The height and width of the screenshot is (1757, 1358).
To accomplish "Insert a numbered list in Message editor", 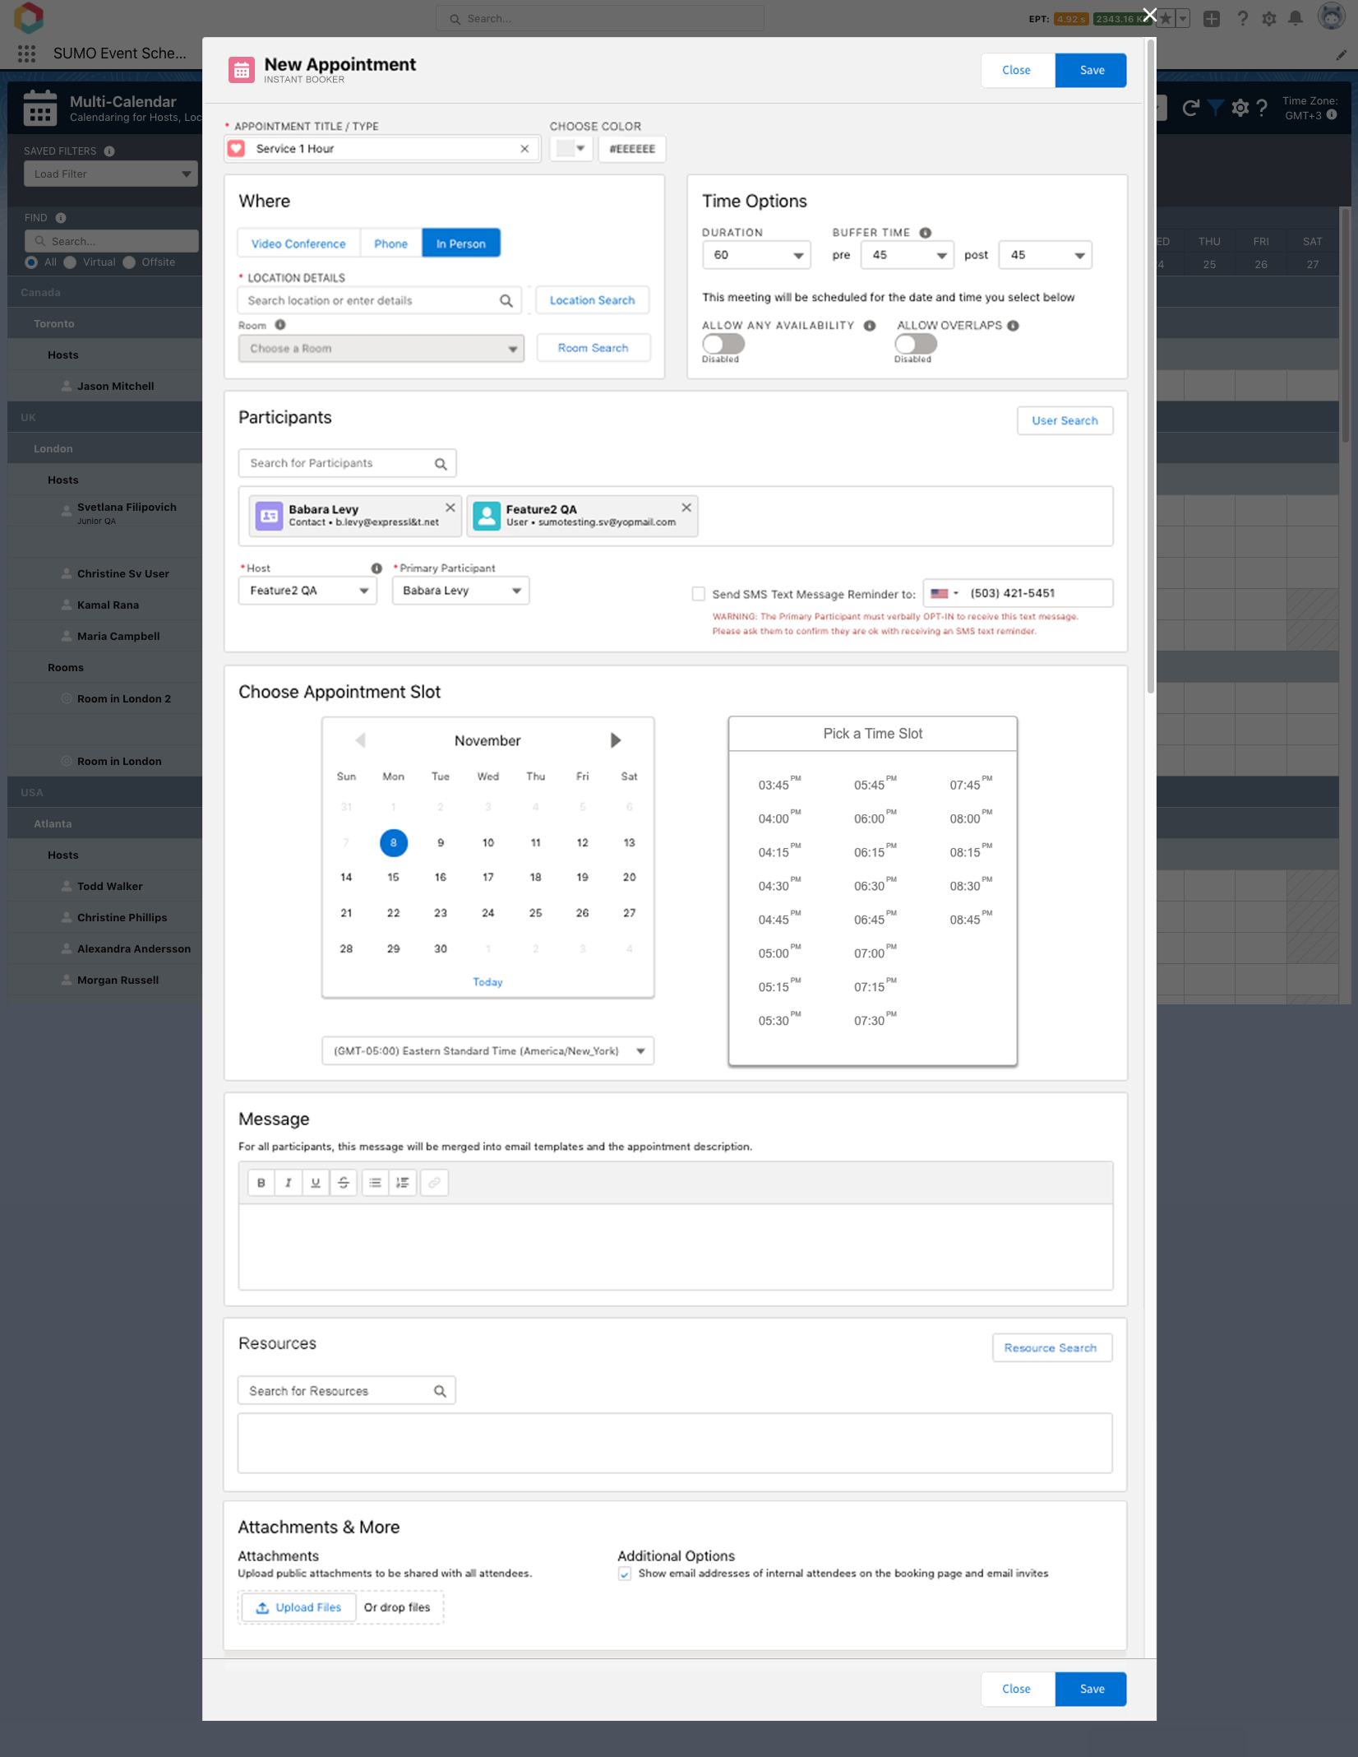I will pyautogui.click(x=402, y=1182).
